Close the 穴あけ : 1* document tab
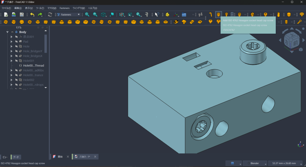 click(95, 157)
